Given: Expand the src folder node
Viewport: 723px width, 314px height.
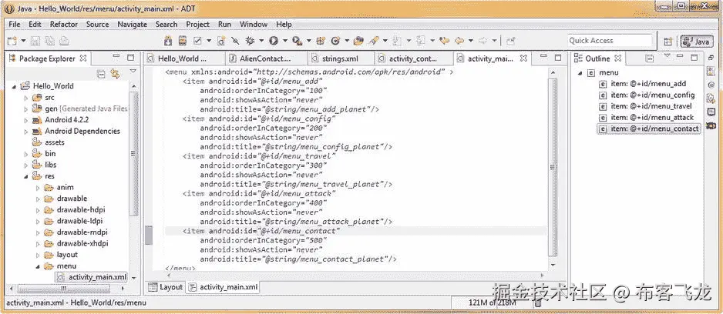Looking at the screenshot, I should 26,98.
